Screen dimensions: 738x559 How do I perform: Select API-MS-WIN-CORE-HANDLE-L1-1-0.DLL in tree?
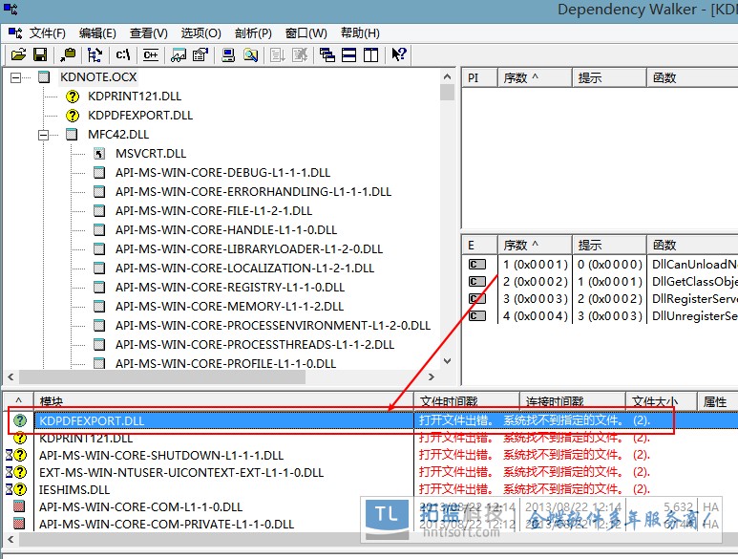point(226,230)
